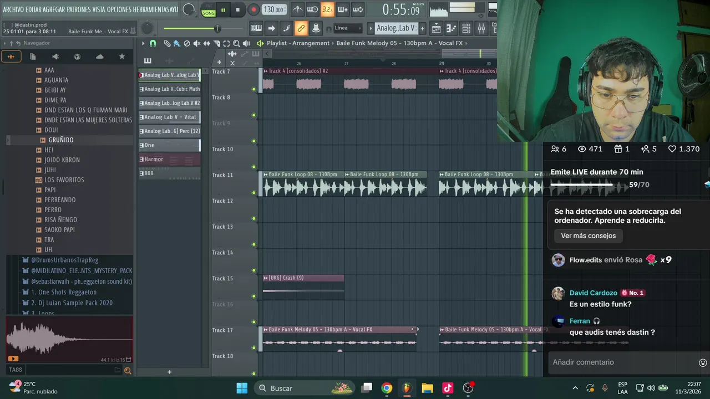
Task: Open the Mixer view icon
Action: click(x=481, y=28)
